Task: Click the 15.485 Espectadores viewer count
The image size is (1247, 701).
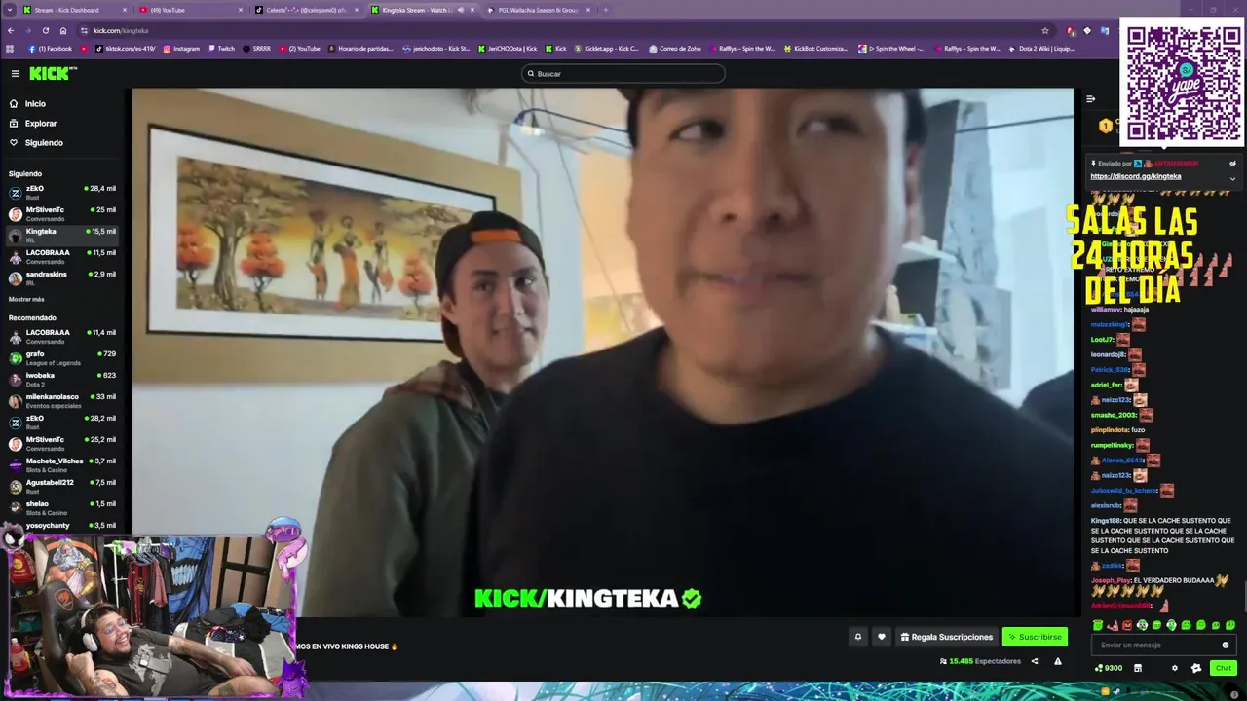Action: pos(980,661)
